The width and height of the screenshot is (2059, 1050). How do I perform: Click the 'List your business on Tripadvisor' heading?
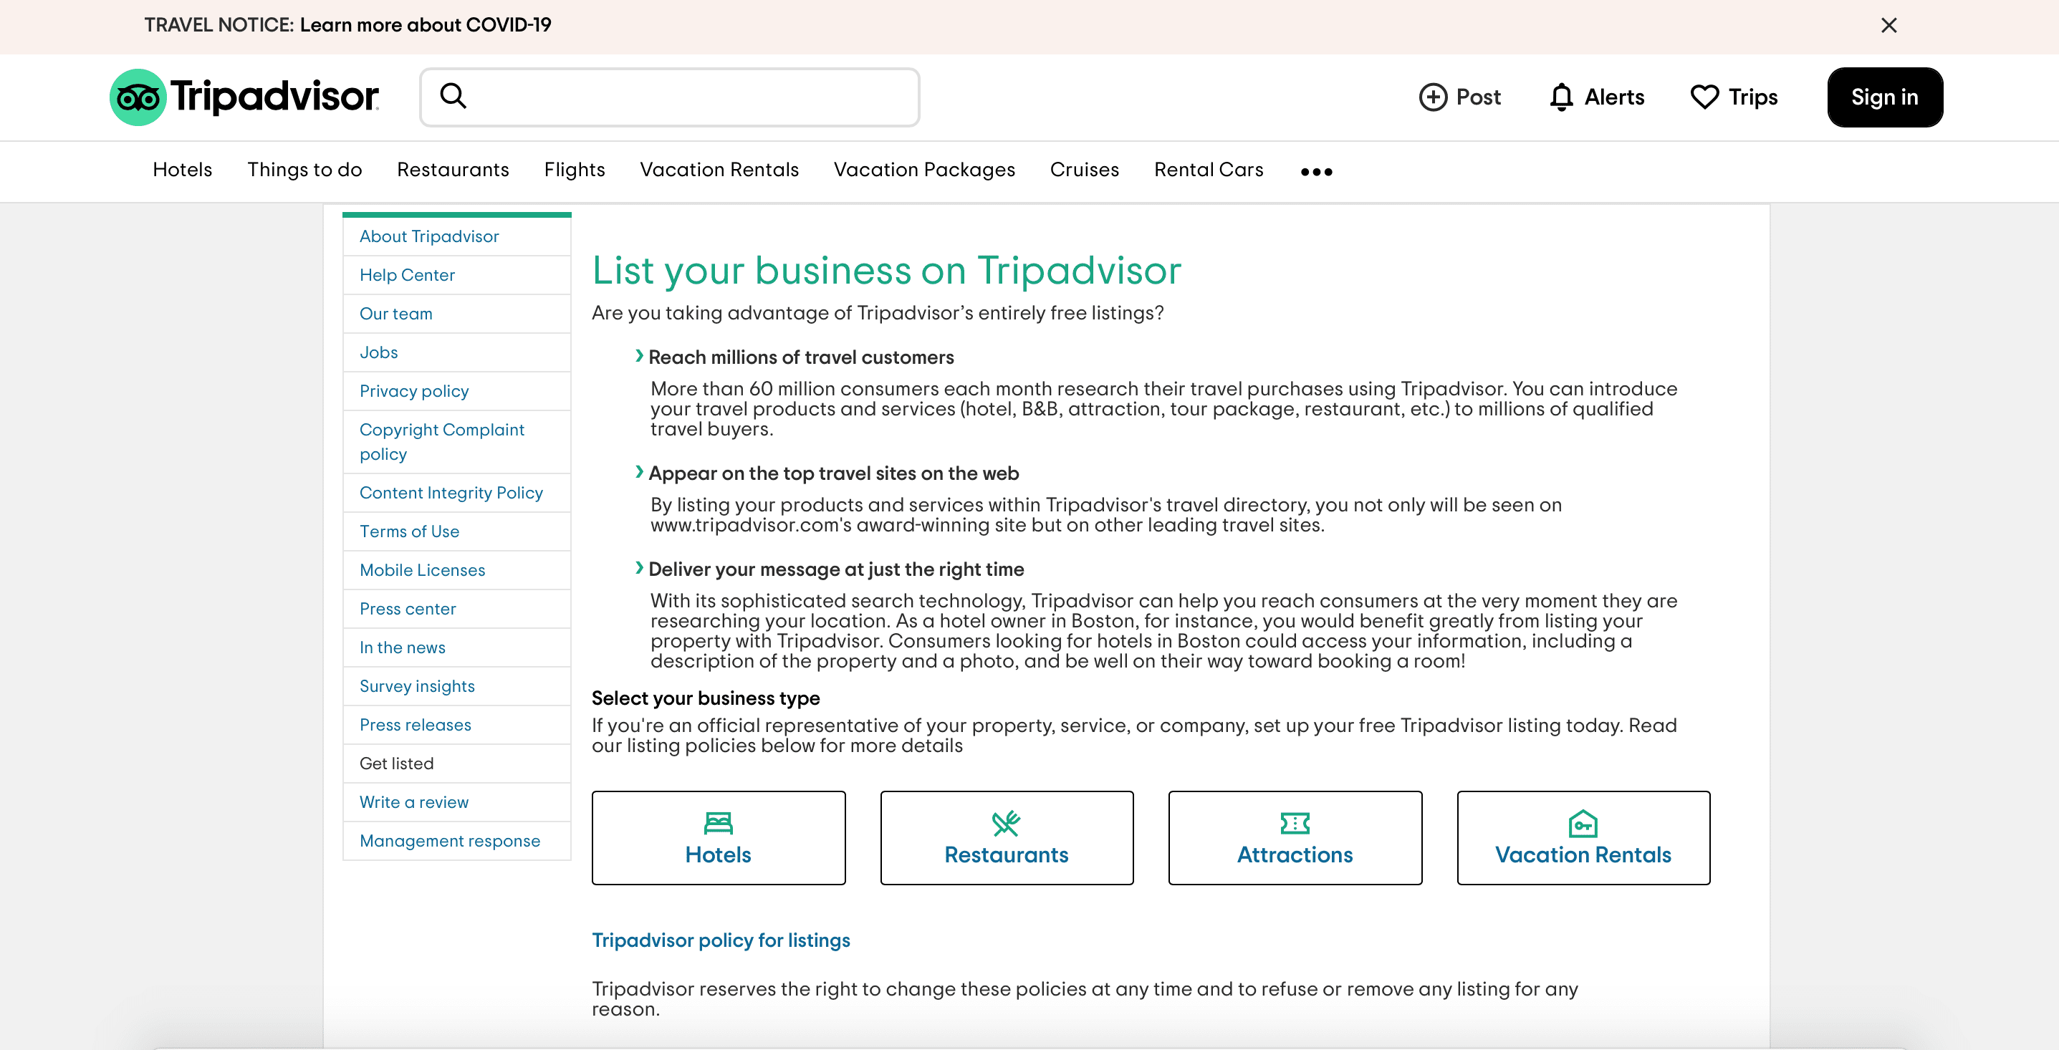click(886, 270)
